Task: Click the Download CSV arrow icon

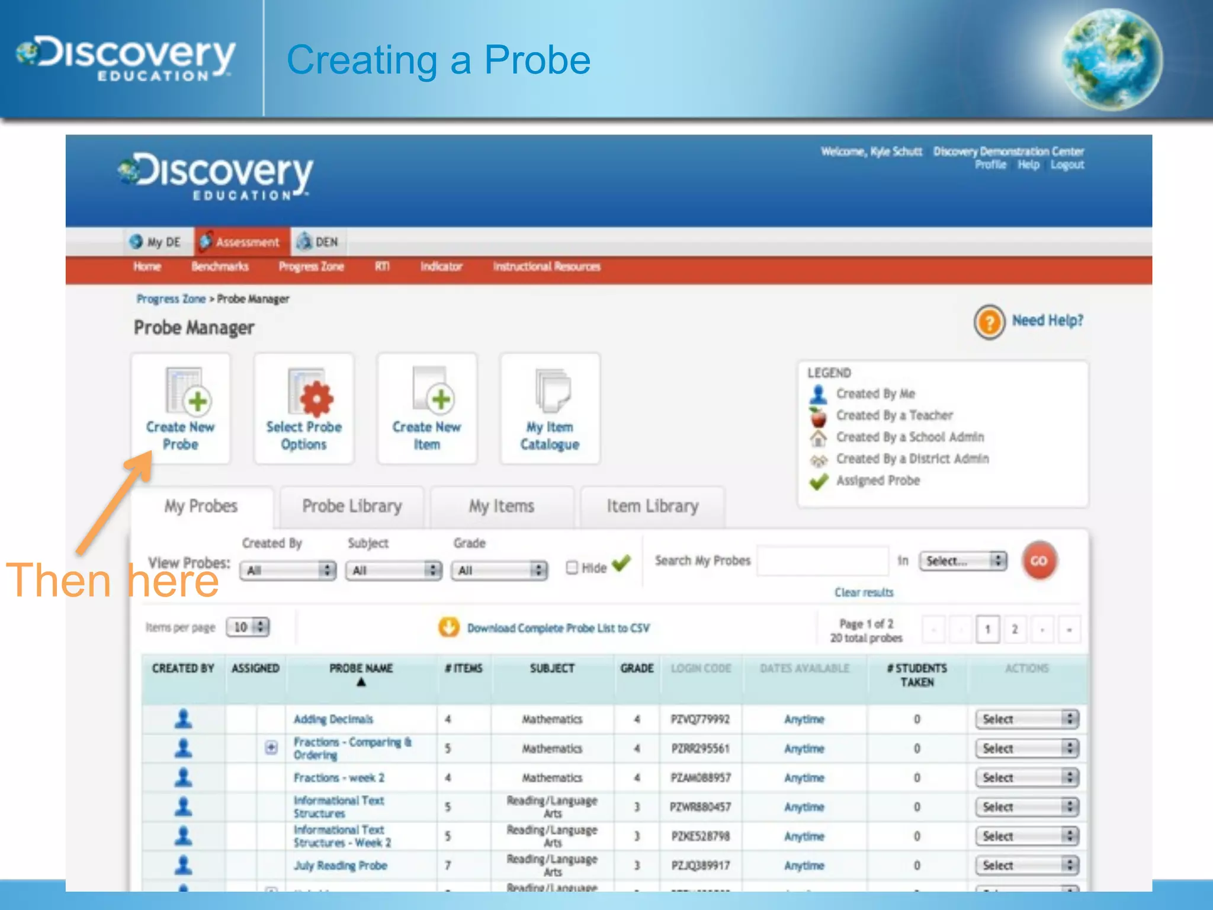Action: [x=448, y=627]
